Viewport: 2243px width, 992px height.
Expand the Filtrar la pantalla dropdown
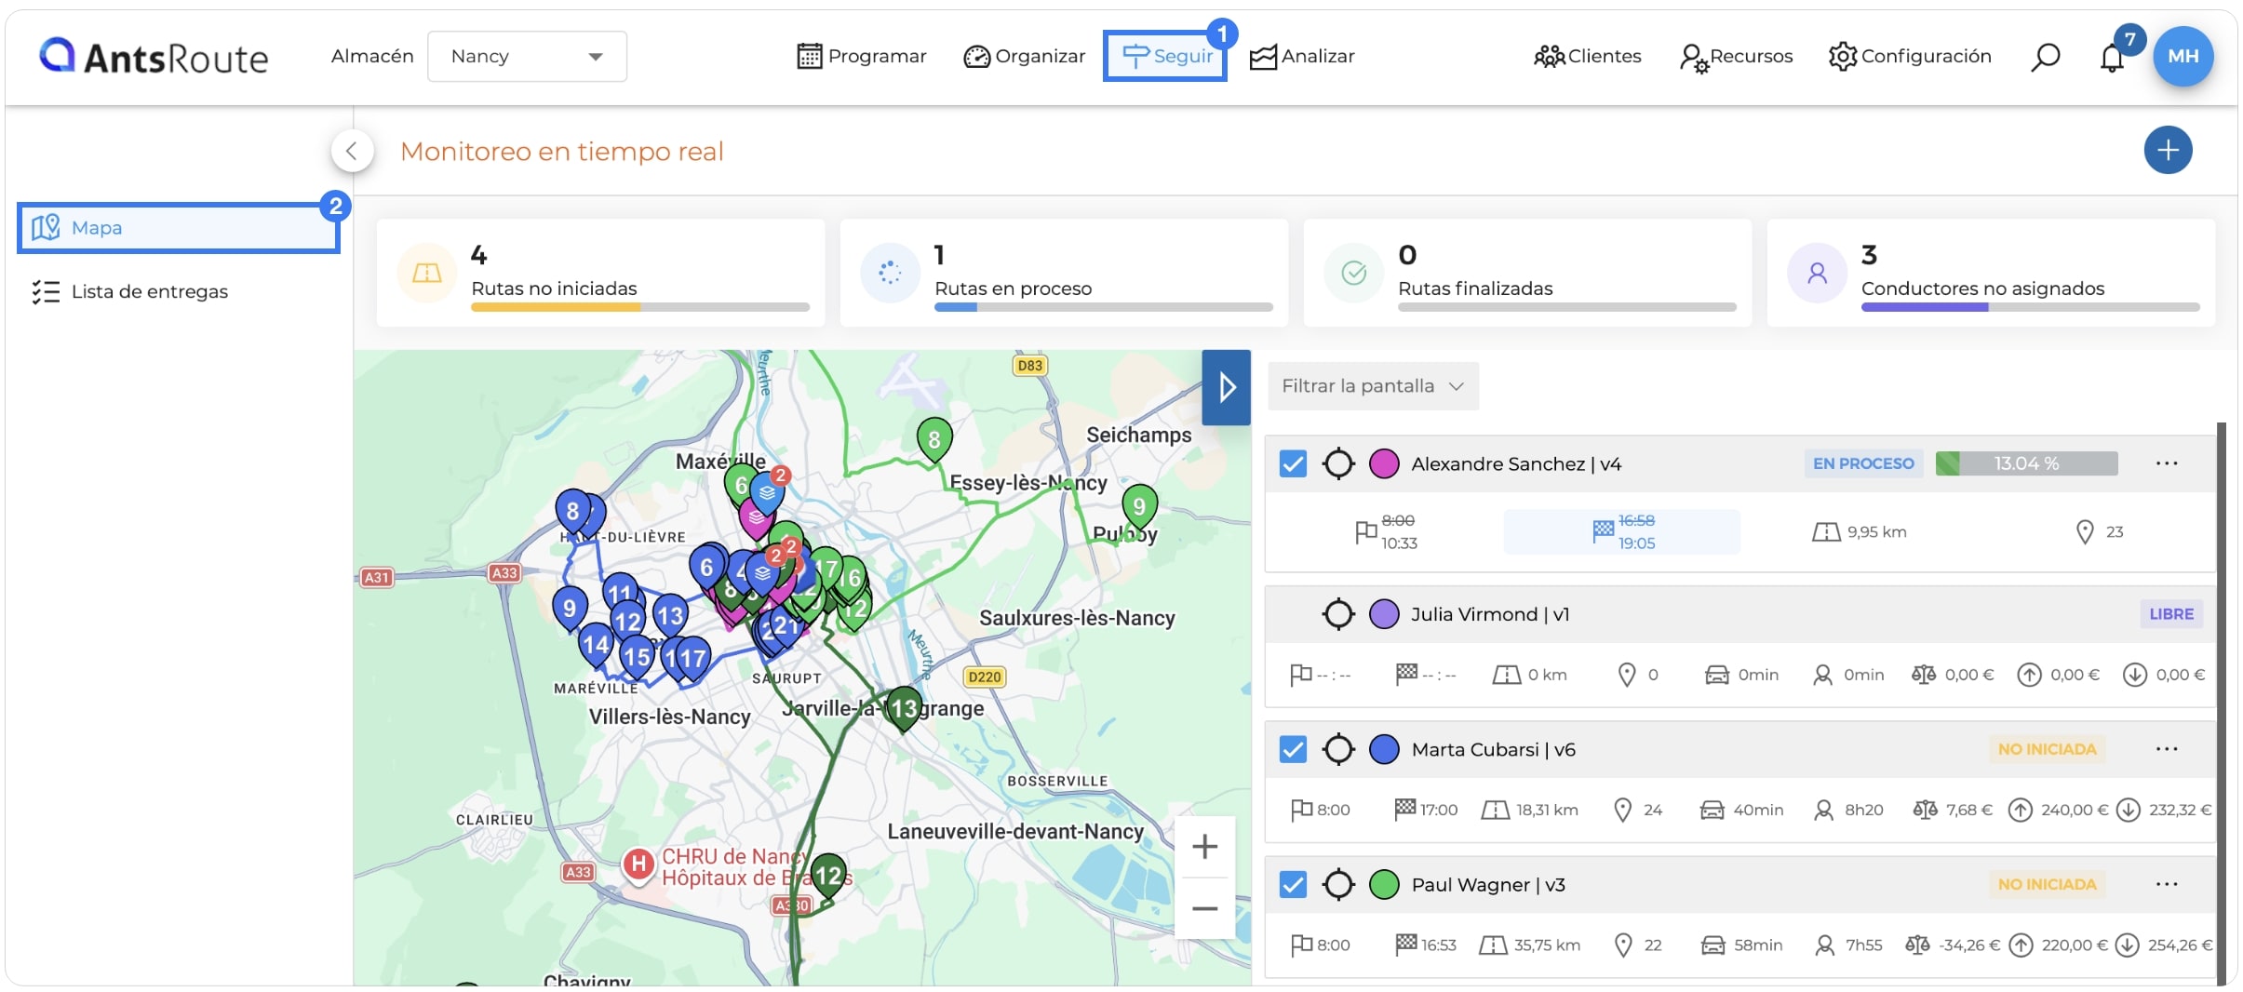pyautogui.click(x=1373, y=386)
